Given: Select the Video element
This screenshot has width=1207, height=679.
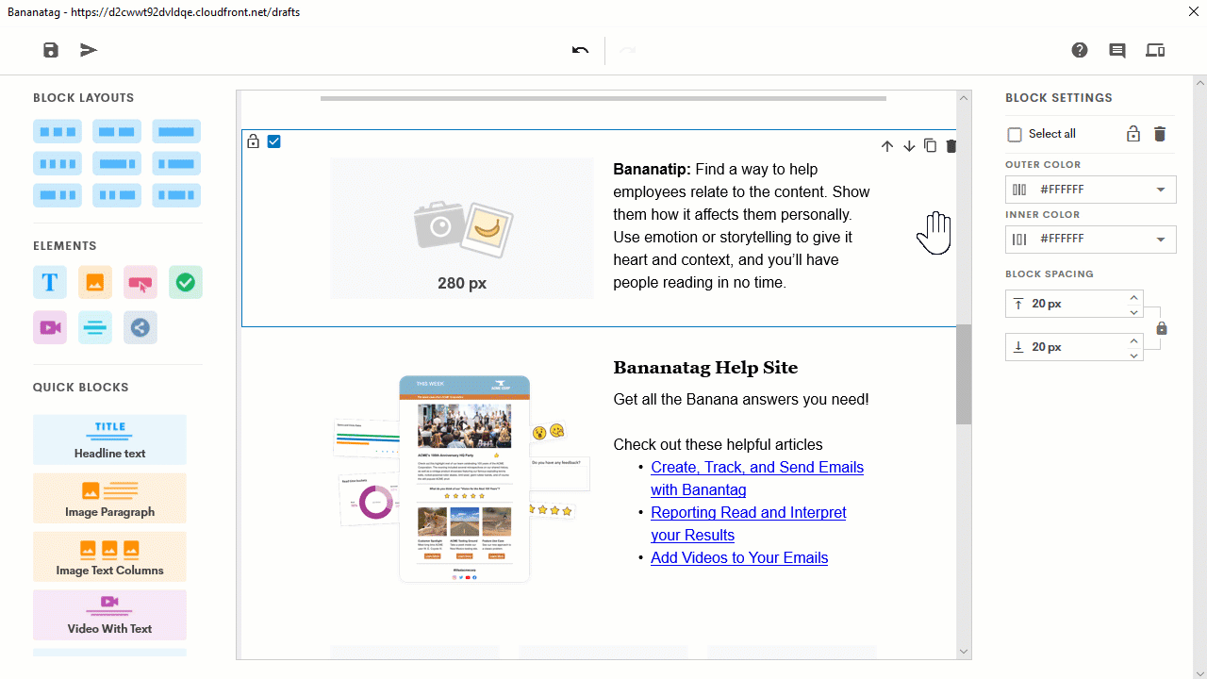Looking at the screenshot, I should coord(50,327).
